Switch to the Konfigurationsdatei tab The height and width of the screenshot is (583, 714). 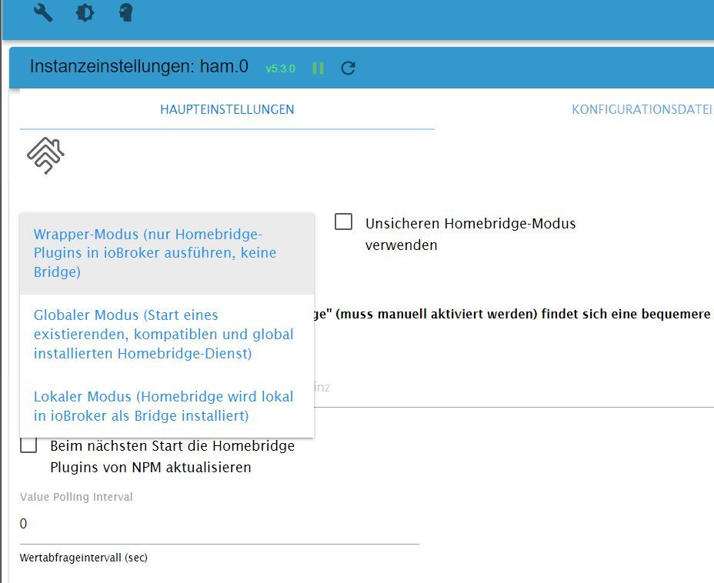642,110
